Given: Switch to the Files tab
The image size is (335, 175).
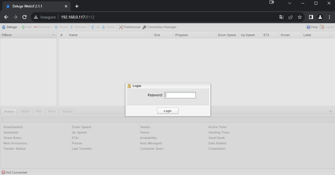Looking at the screenshot, I should tap(39, 111).
